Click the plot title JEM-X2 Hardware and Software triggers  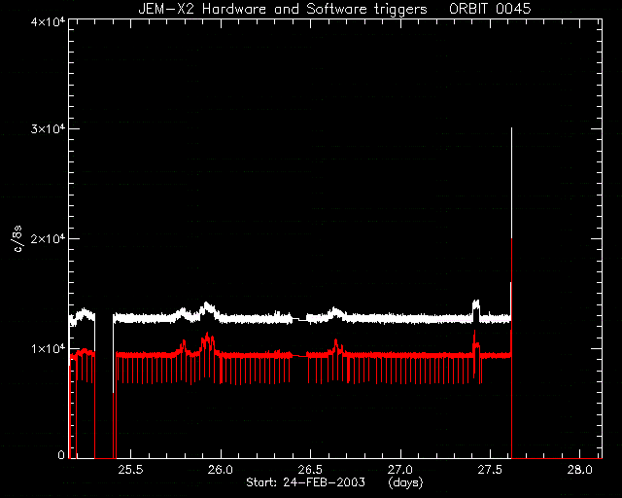pyautogui.click(x=283, y=9)
